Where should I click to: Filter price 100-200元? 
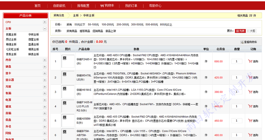click(108, 25)
